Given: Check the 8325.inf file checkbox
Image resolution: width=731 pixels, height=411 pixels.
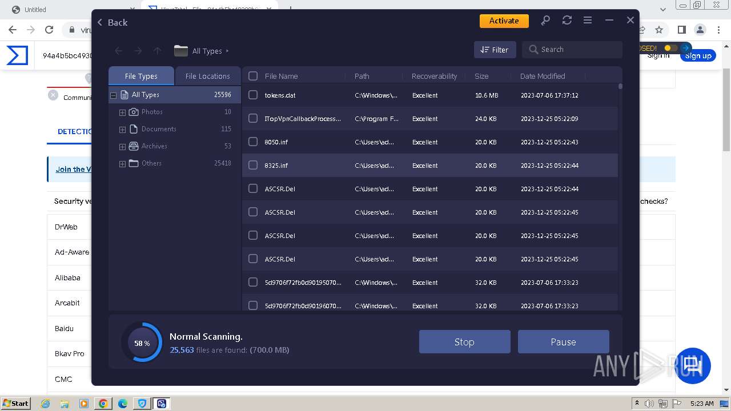Looking at the screenshot, I should [x=253, y=166].
